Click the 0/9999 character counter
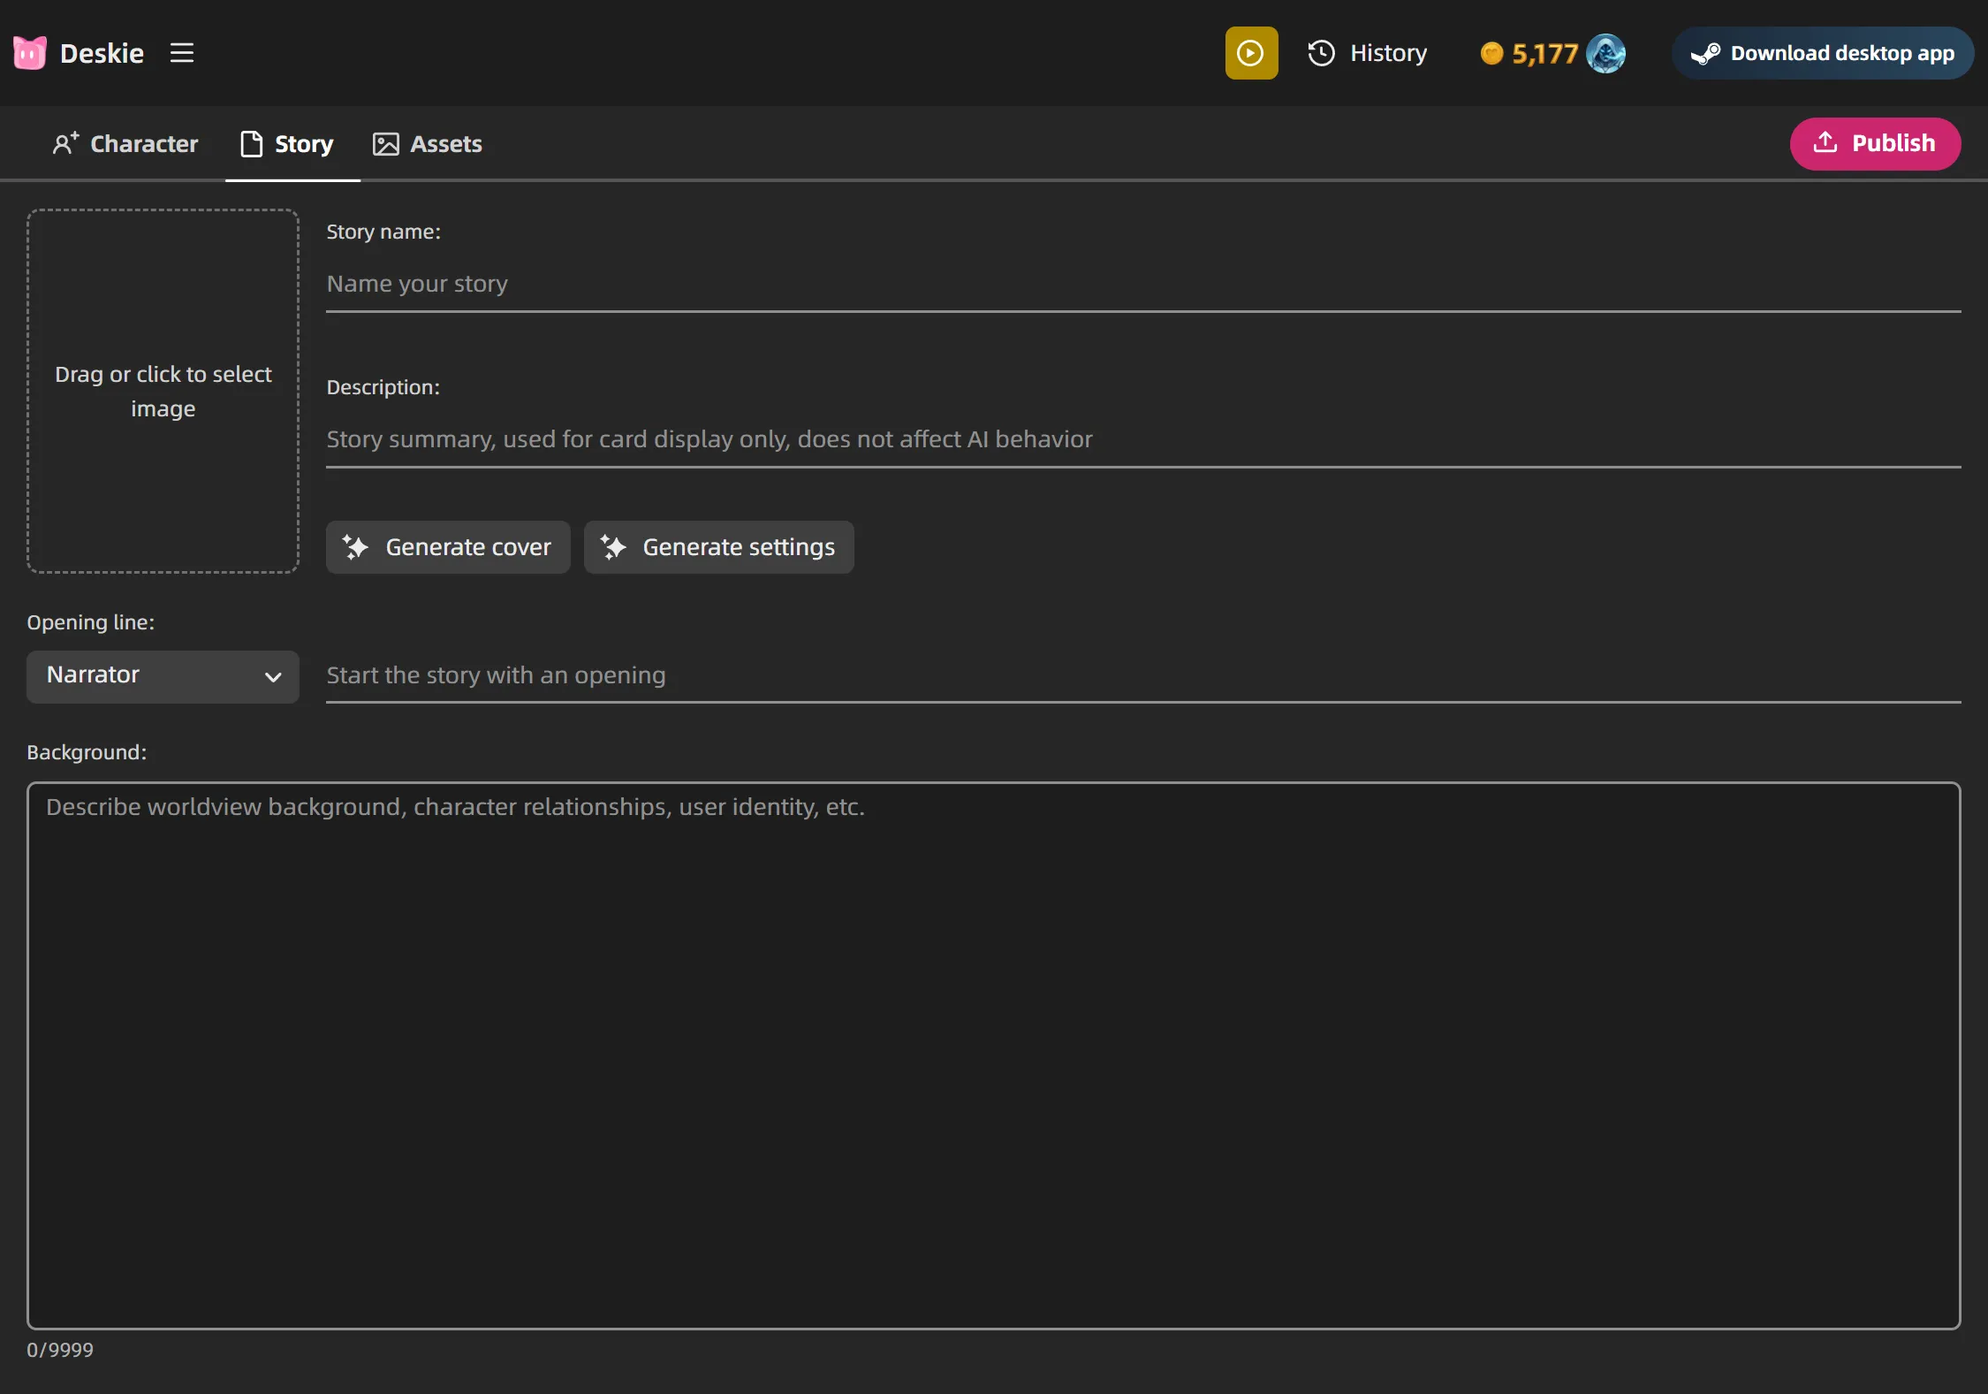Viewport: 1988px width, 1394px height. pos(60,1350)
